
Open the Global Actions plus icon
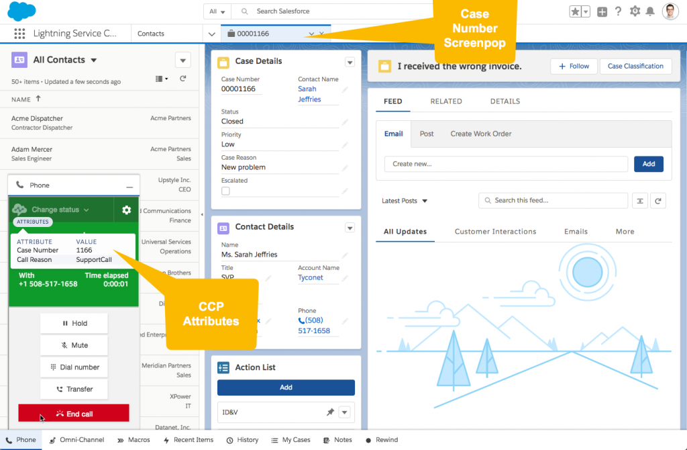coord(602,12)
